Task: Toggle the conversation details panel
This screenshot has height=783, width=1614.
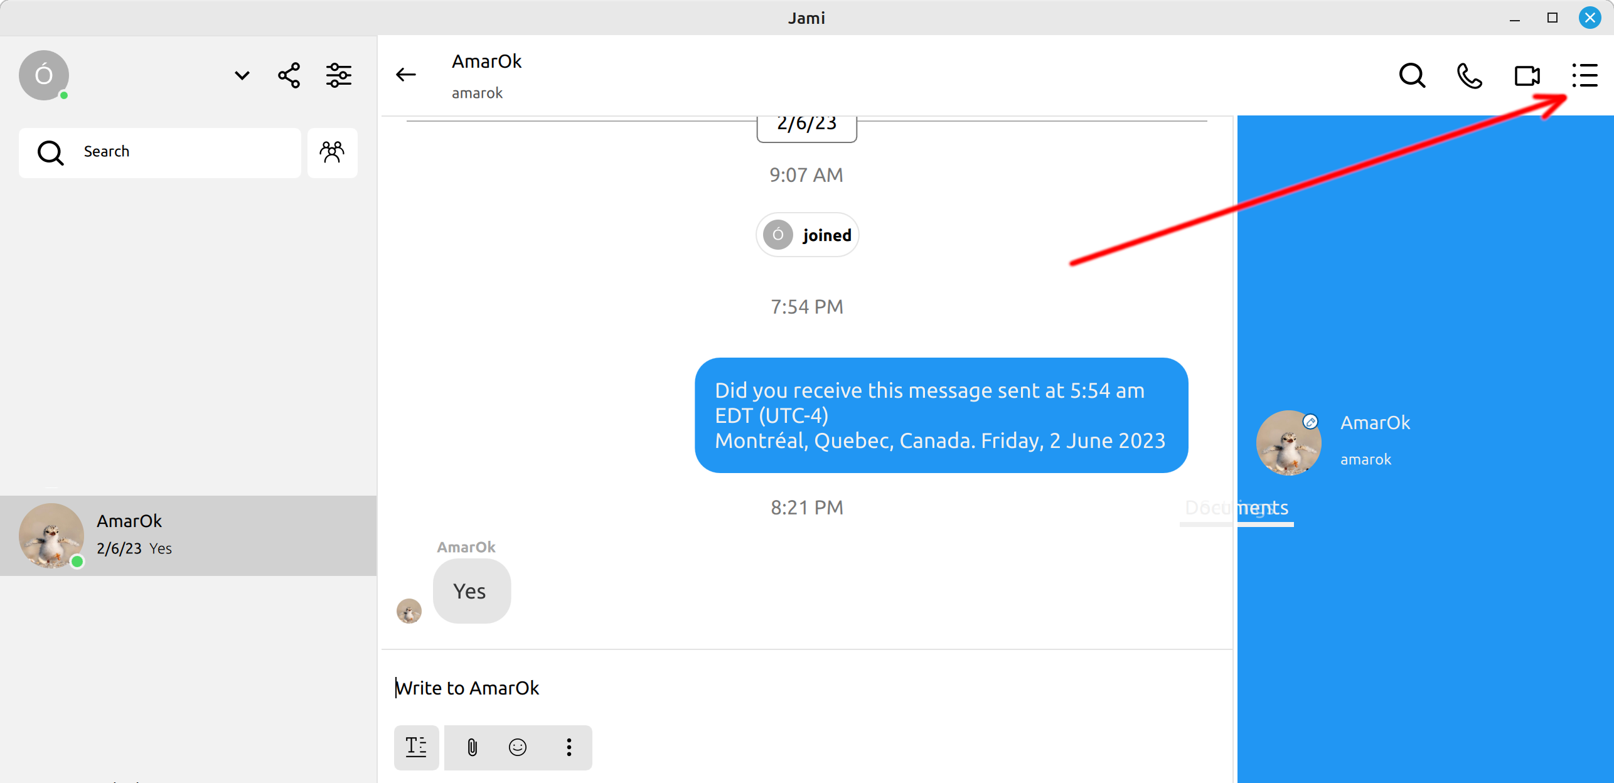Action: [1585, 76]
